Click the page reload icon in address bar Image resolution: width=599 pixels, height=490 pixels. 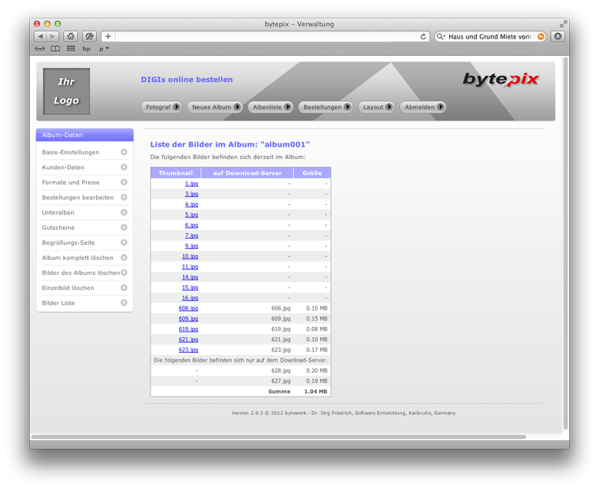click(x=423, y=36)
